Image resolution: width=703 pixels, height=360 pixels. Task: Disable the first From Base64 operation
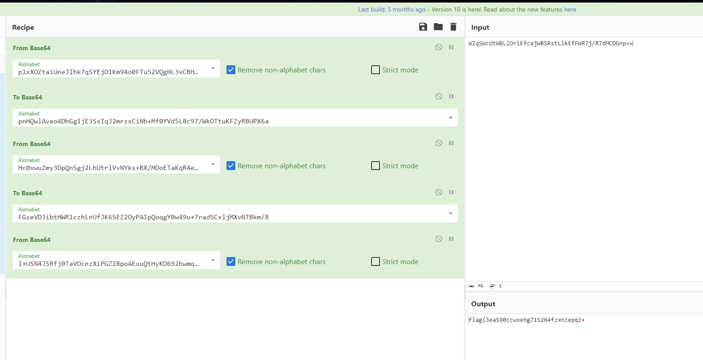coord(439,47)
